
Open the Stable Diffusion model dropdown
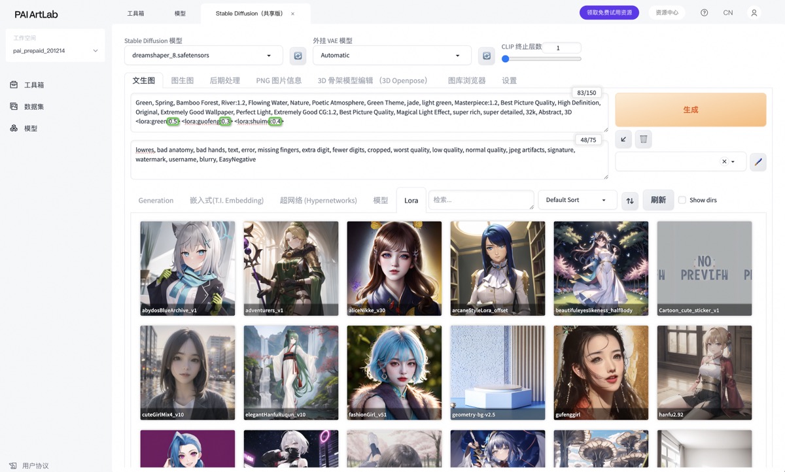[204, 56]
